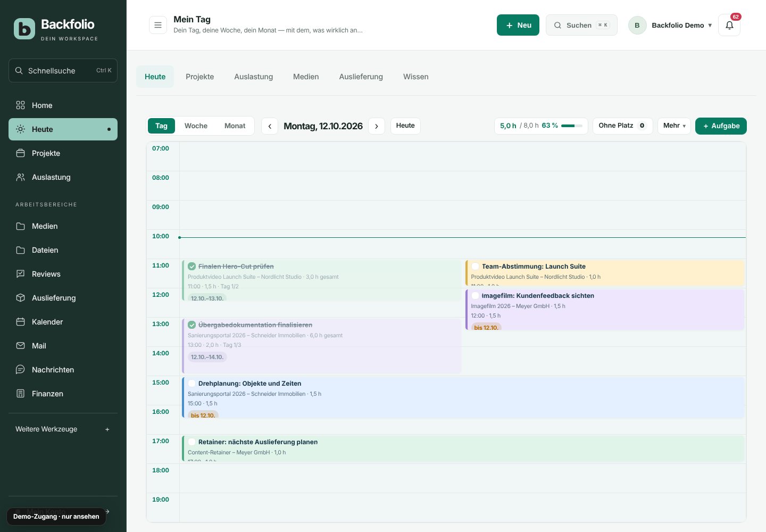Image resolution: width=766 pixels, height=532 pixels.
Task: Click the Reviews icon in sidebar
Action: pyautogui.click(x=21, y=274)
